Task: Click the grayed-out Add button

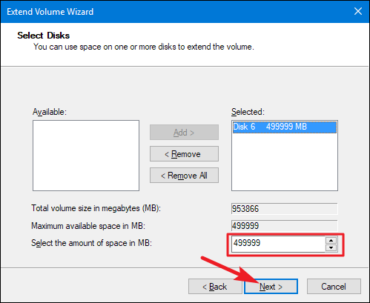Action: click(184, 133)
